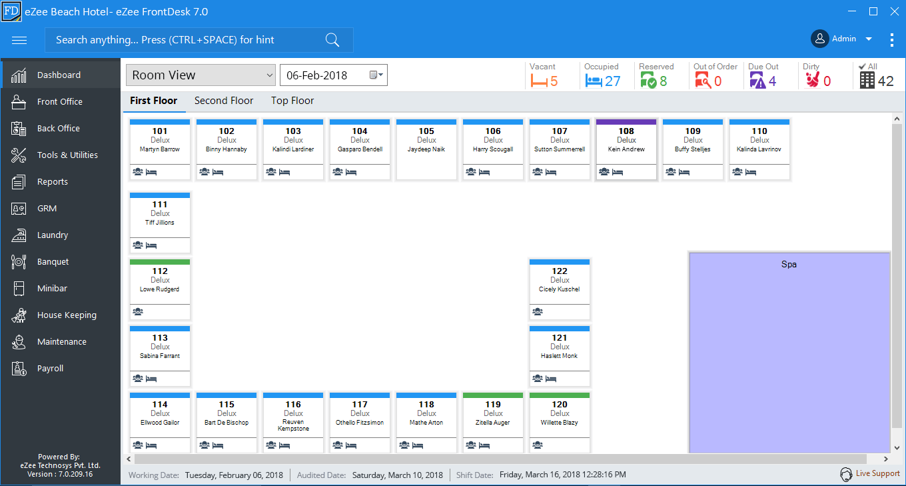Click Version 7.0.209.16 text
This screenshot has width=906, height=486.
click(x=60, y=474)
